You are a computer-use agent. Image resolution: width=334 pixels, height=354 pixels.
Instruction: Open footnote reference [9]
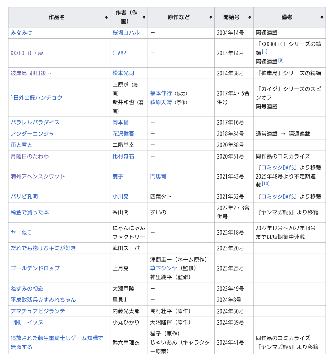click(280, 60)
